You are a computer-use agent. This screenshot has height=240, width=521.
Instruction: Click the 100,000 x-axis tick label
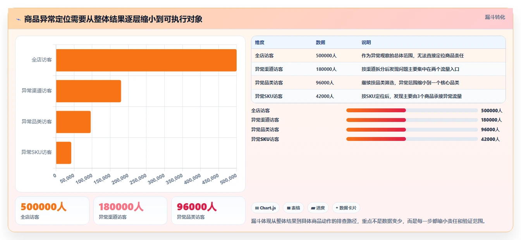click(83, 179)
